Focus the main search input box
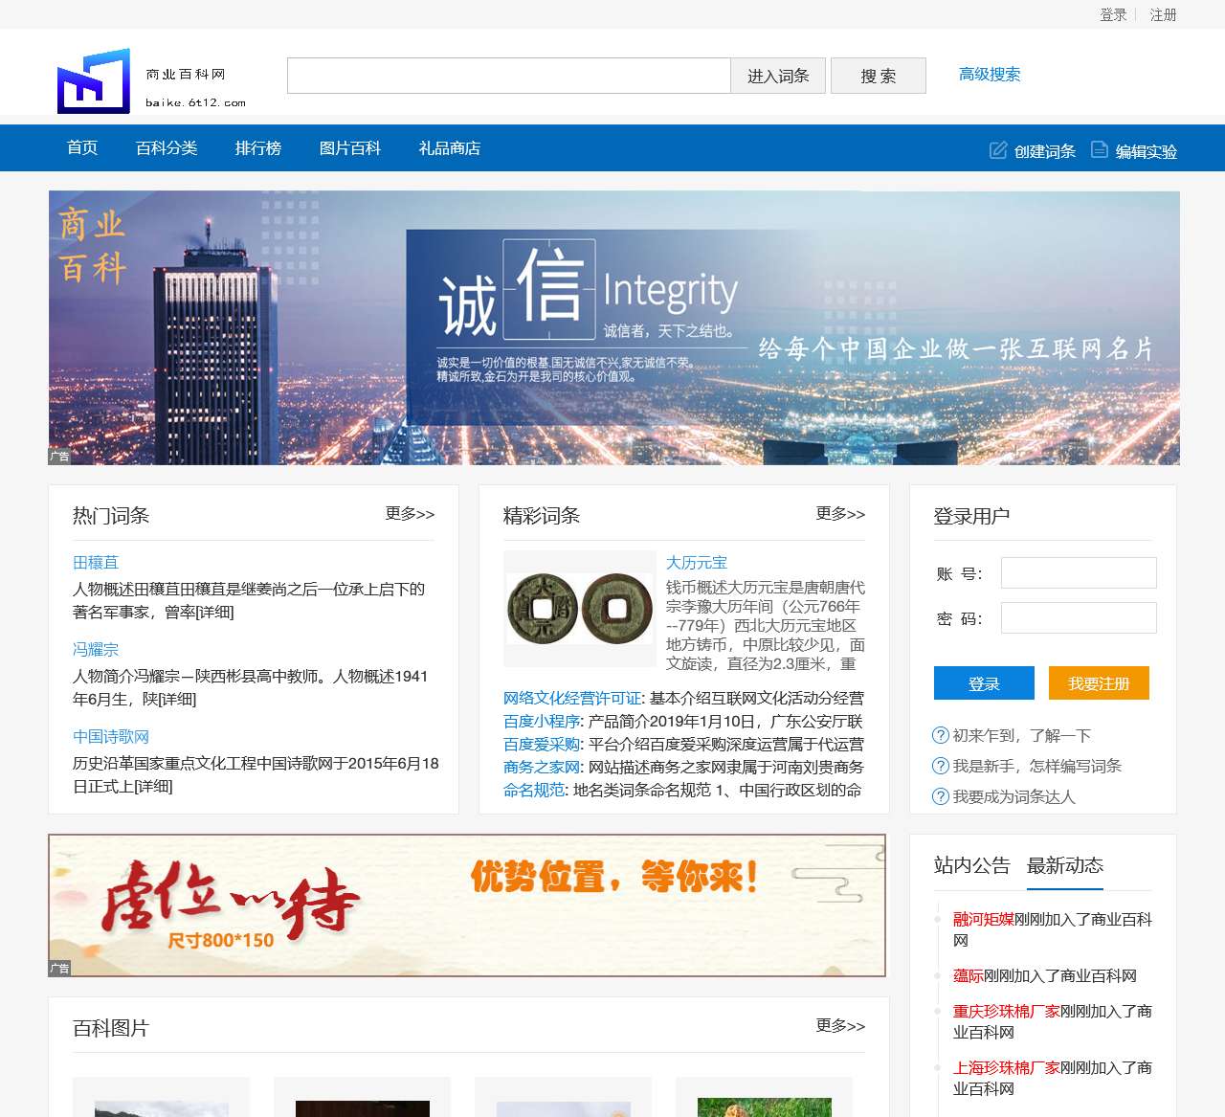The height and width of the screenshot is (1117, 1225). tap(509, 76)
